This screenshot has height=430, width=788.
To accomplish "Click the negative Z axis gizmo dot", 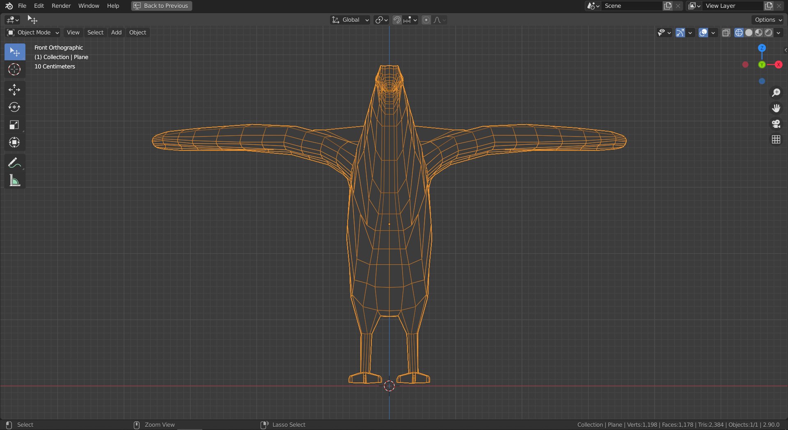I will coord(762,81).
